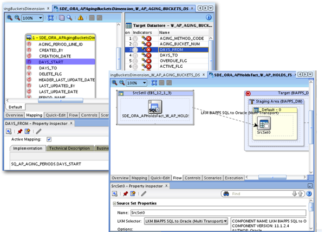Viewport: 325px width, 232px height.
Task: Switch to Flow tab in front window
Action: point(178,178)
